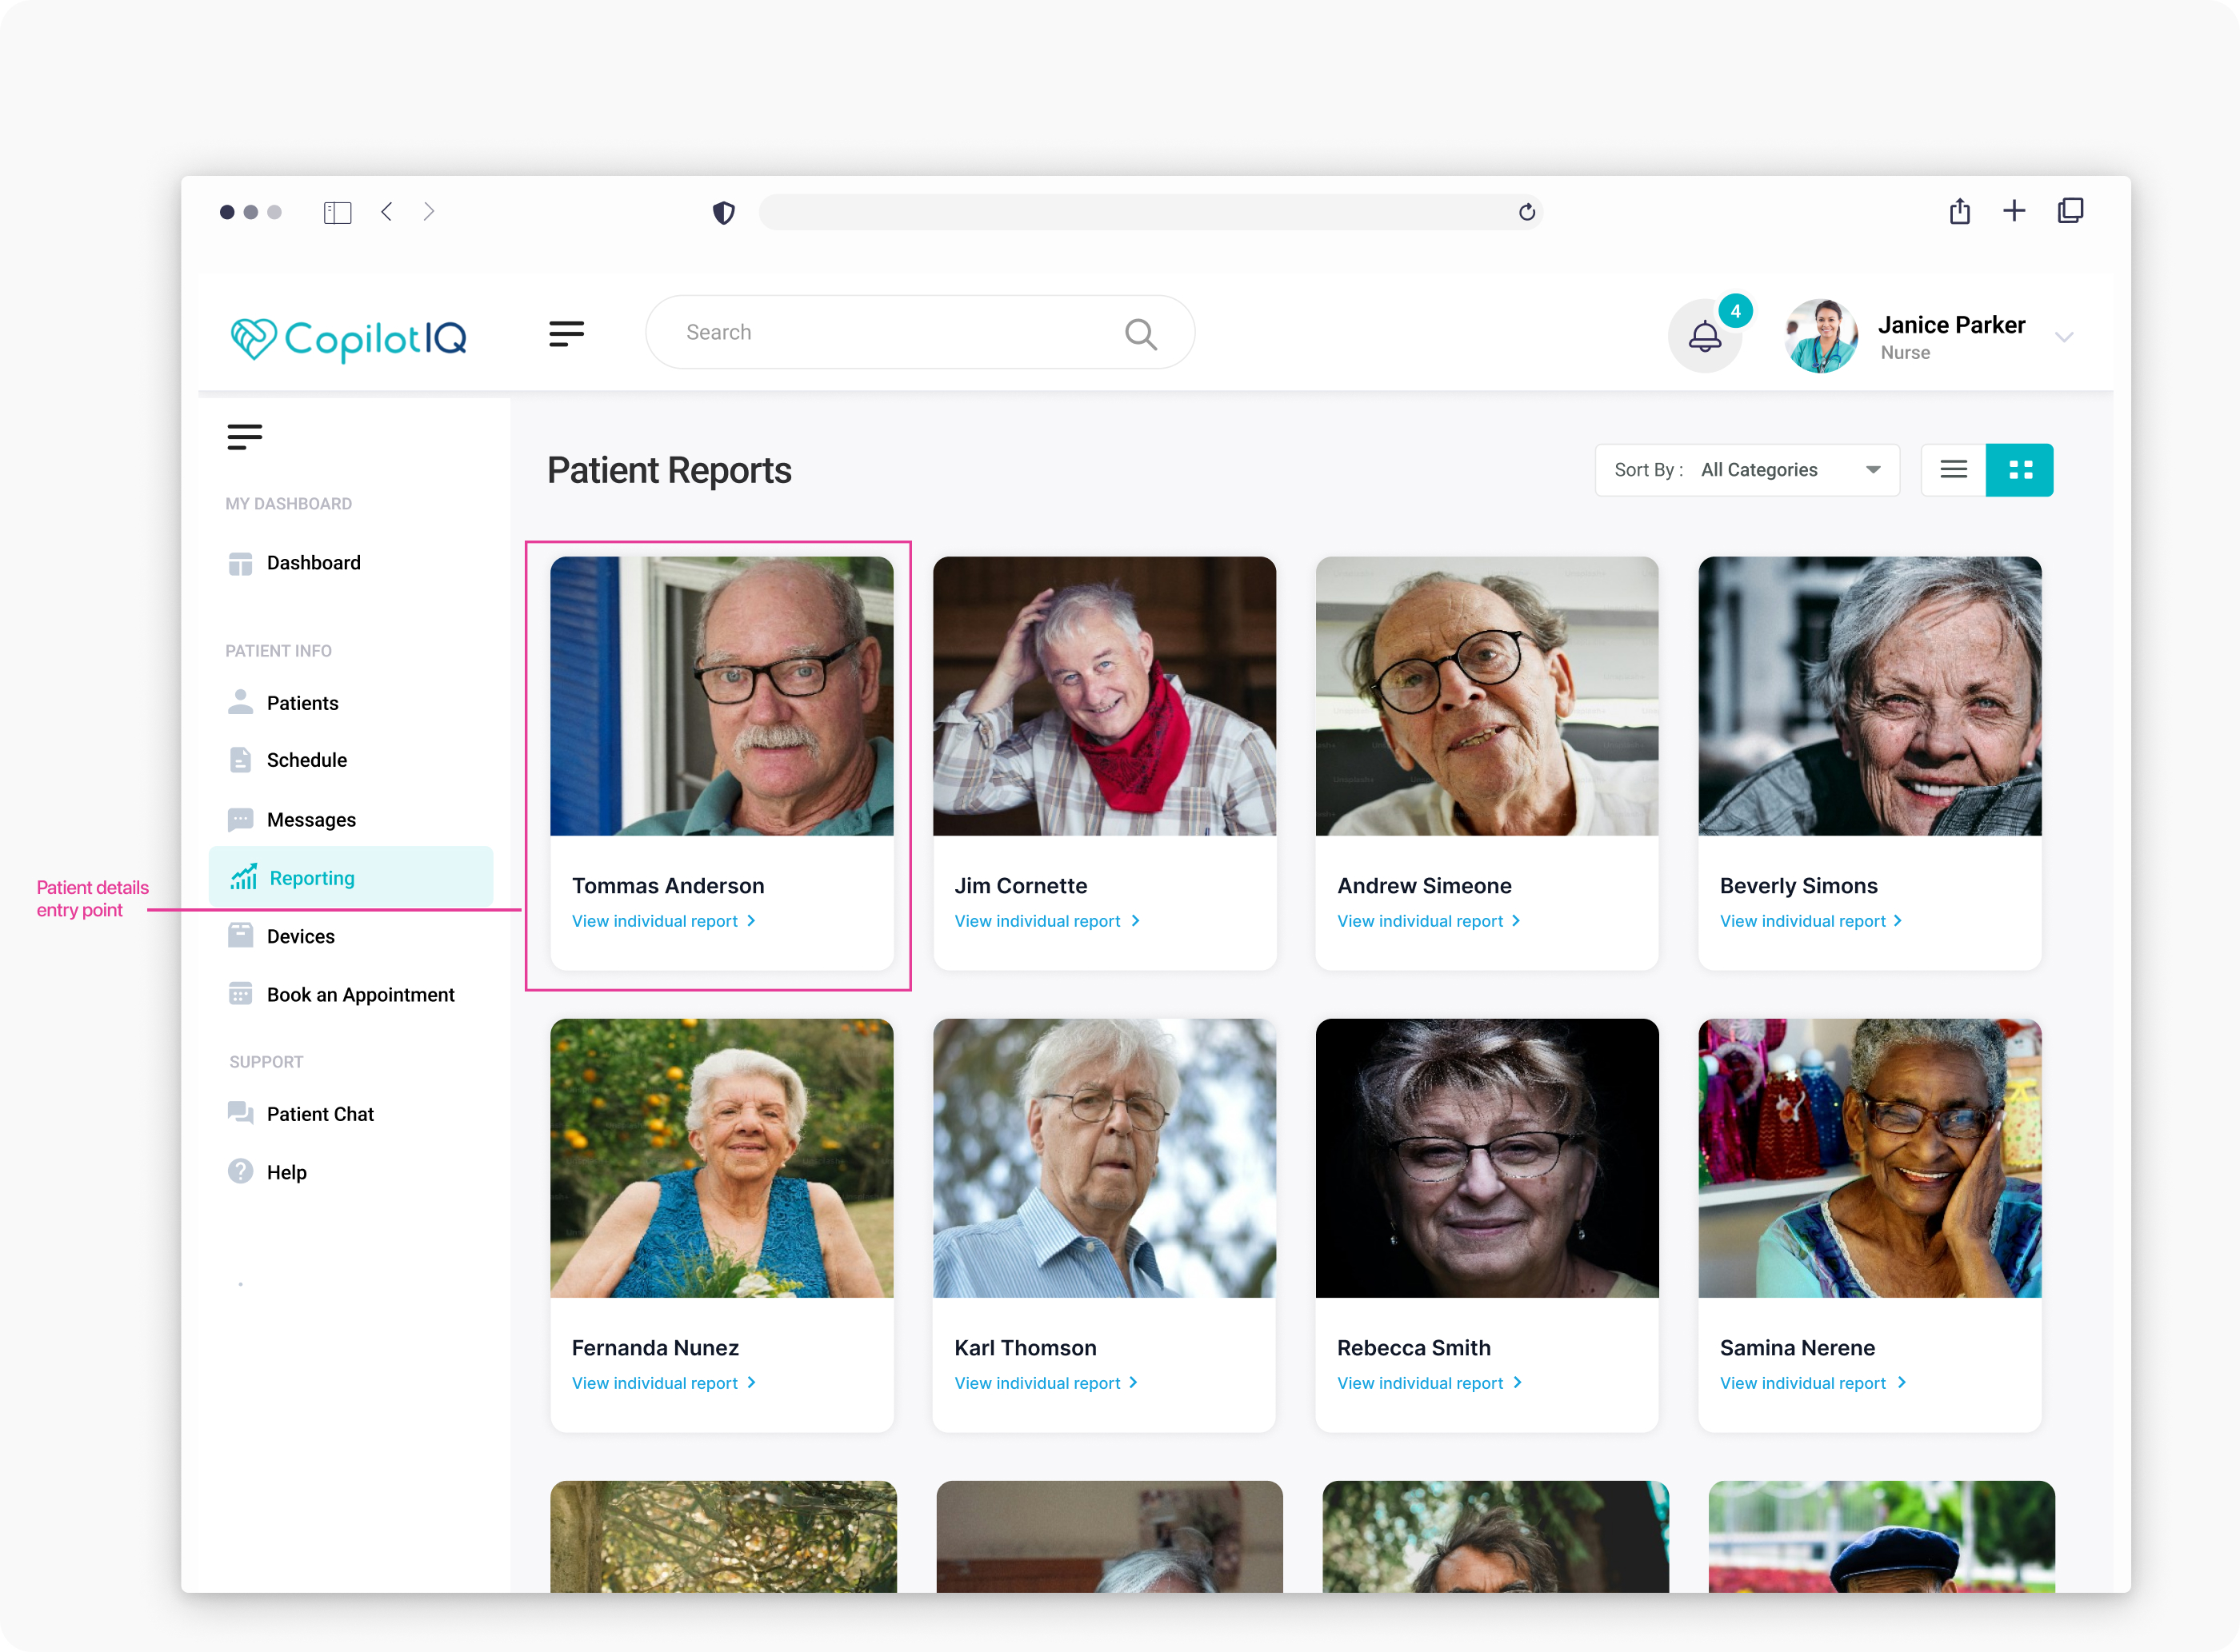This screenshot has height=1652, width=2240.
Task: Open new browser tab with plus icon
Action: coord(2014,211)
